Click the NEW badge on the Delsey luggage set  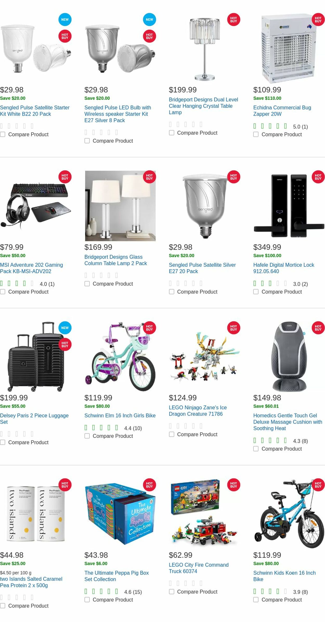(x=64, y=328)
